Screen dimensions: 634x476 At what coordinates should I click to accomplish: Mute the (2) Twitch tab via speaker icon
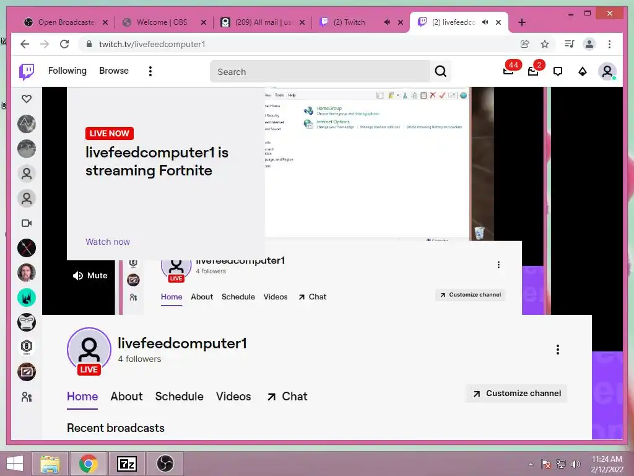click(388, 22)
